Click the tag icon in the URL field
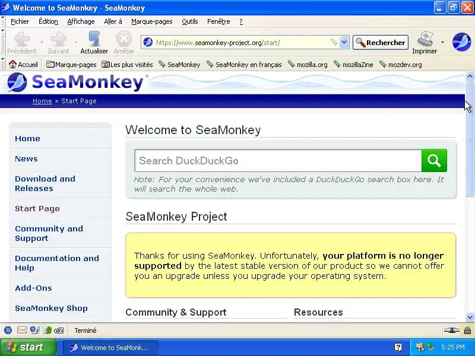Screen dimensions: 475x356 tap(334, 42)
